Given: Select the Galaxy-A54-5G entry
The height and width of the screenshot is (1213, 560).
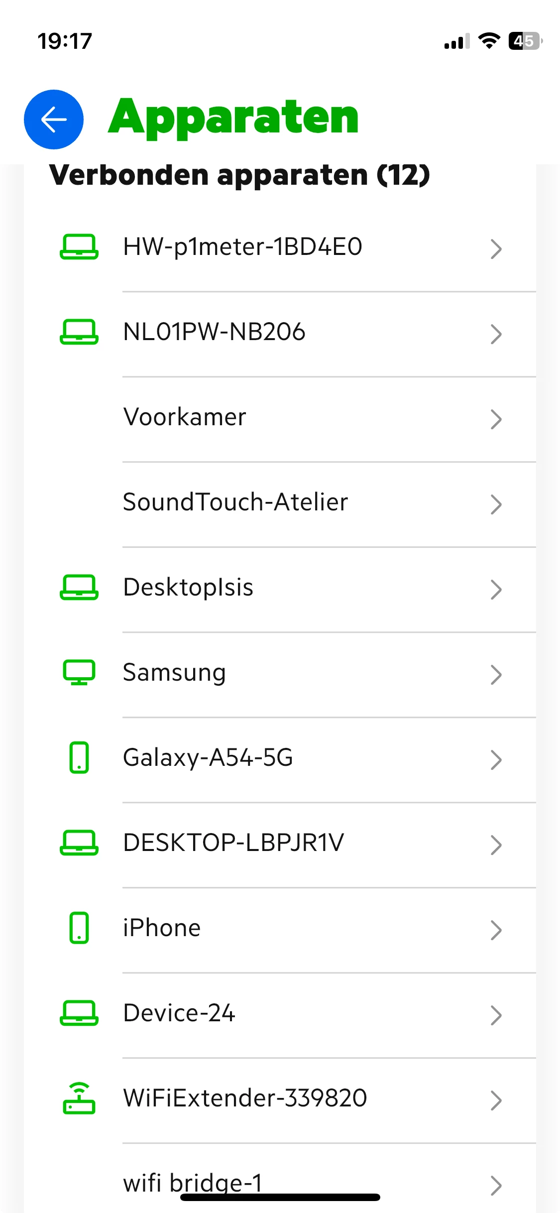Looking at the screenshot, I should click(208, 757).
